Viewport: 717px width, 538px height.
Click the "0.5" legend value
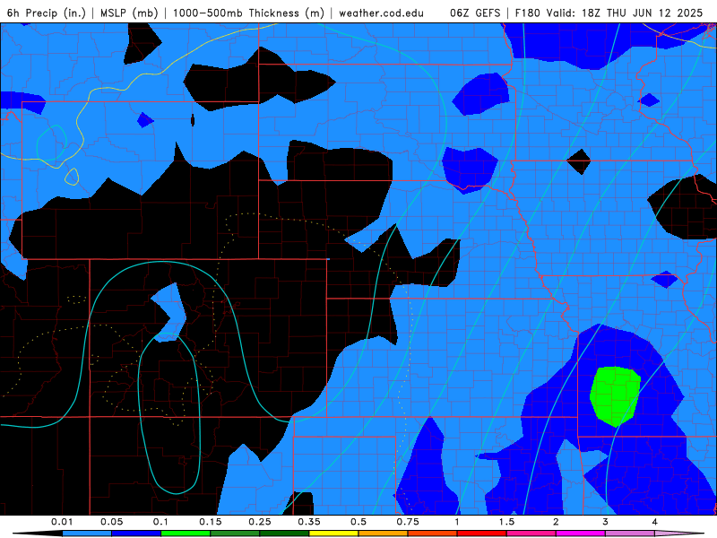(358, 522)
